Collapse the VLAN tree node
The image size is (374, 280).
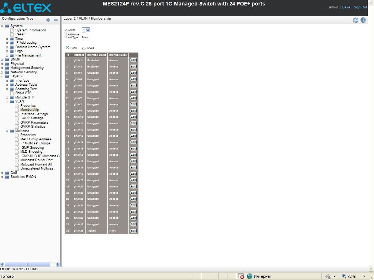(7, 101)
